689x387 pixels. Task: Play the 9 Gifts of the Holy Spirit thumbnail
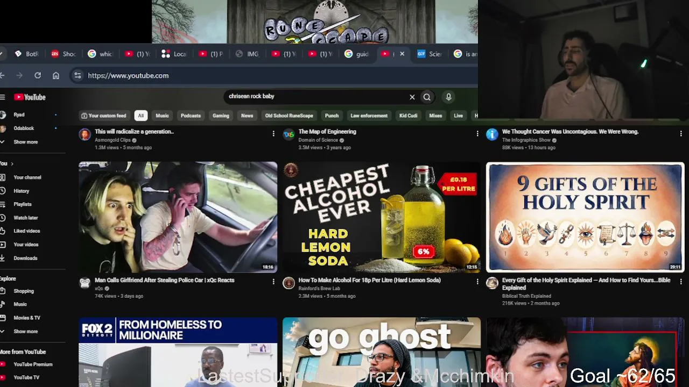click(585, 217)
